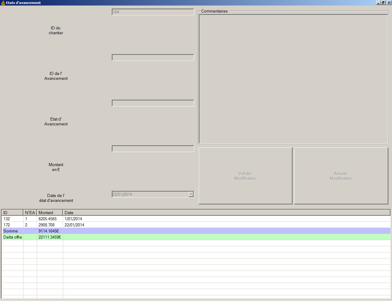Click the Montant column header

click(50, 213)
